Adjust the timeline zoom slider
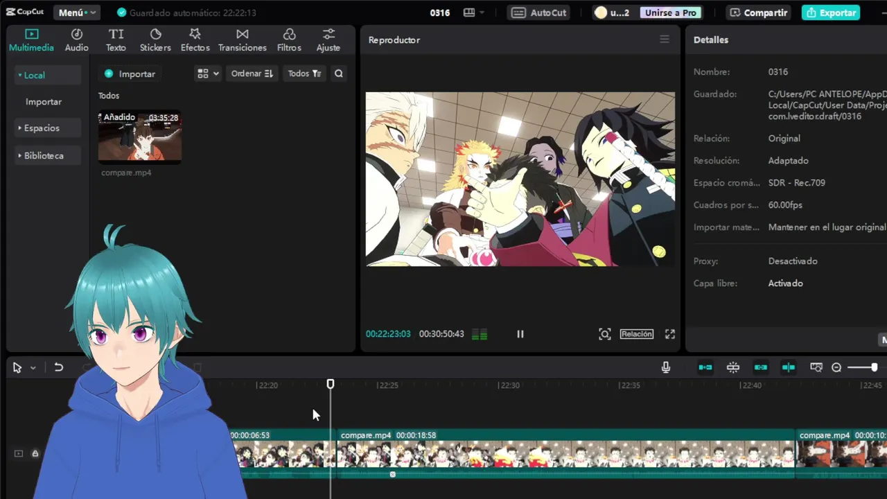Viewport: 887px width, 499px height. pos(863,367)
